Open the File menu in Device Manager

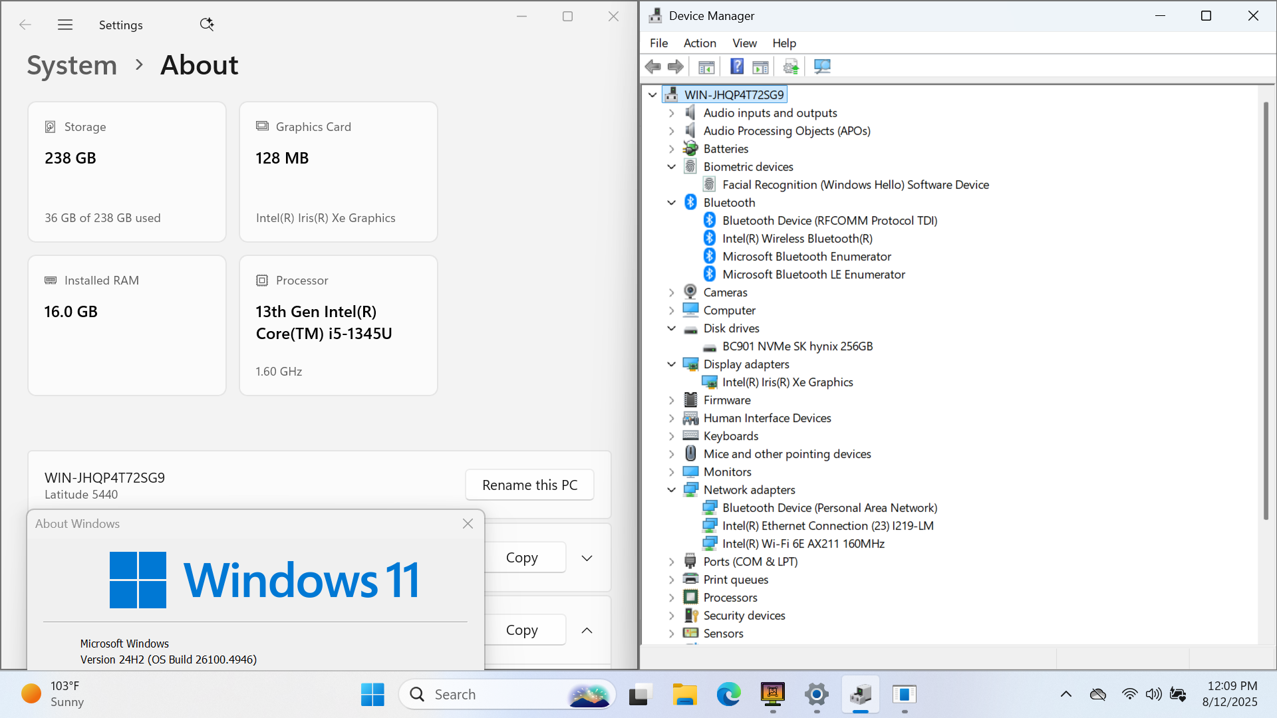(x=658, y=43)
